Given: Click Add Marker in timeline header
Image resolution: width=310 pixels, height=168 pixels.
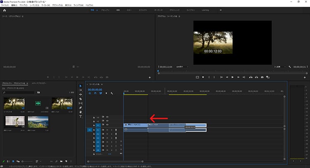Looking at the screenshot, I should (106, 93).
